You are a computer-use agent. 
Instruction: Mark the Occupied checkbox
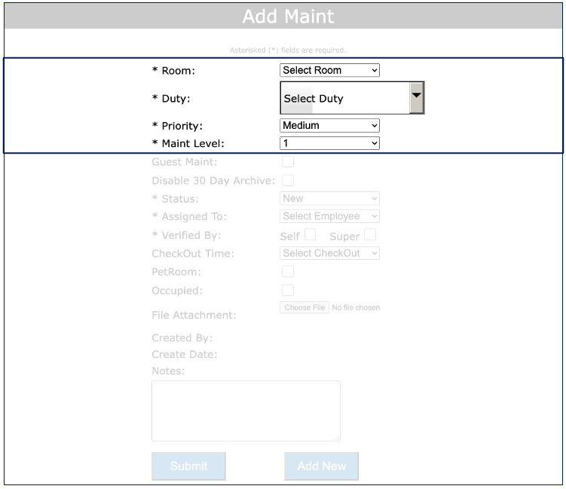tap(288, 290)
